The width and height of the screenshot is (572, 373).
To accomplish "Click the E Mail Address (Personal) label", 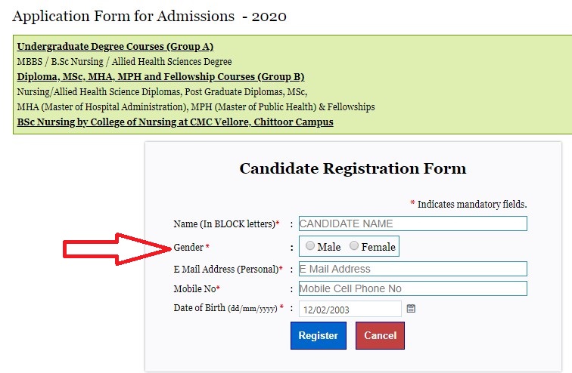I will (225, 270).
